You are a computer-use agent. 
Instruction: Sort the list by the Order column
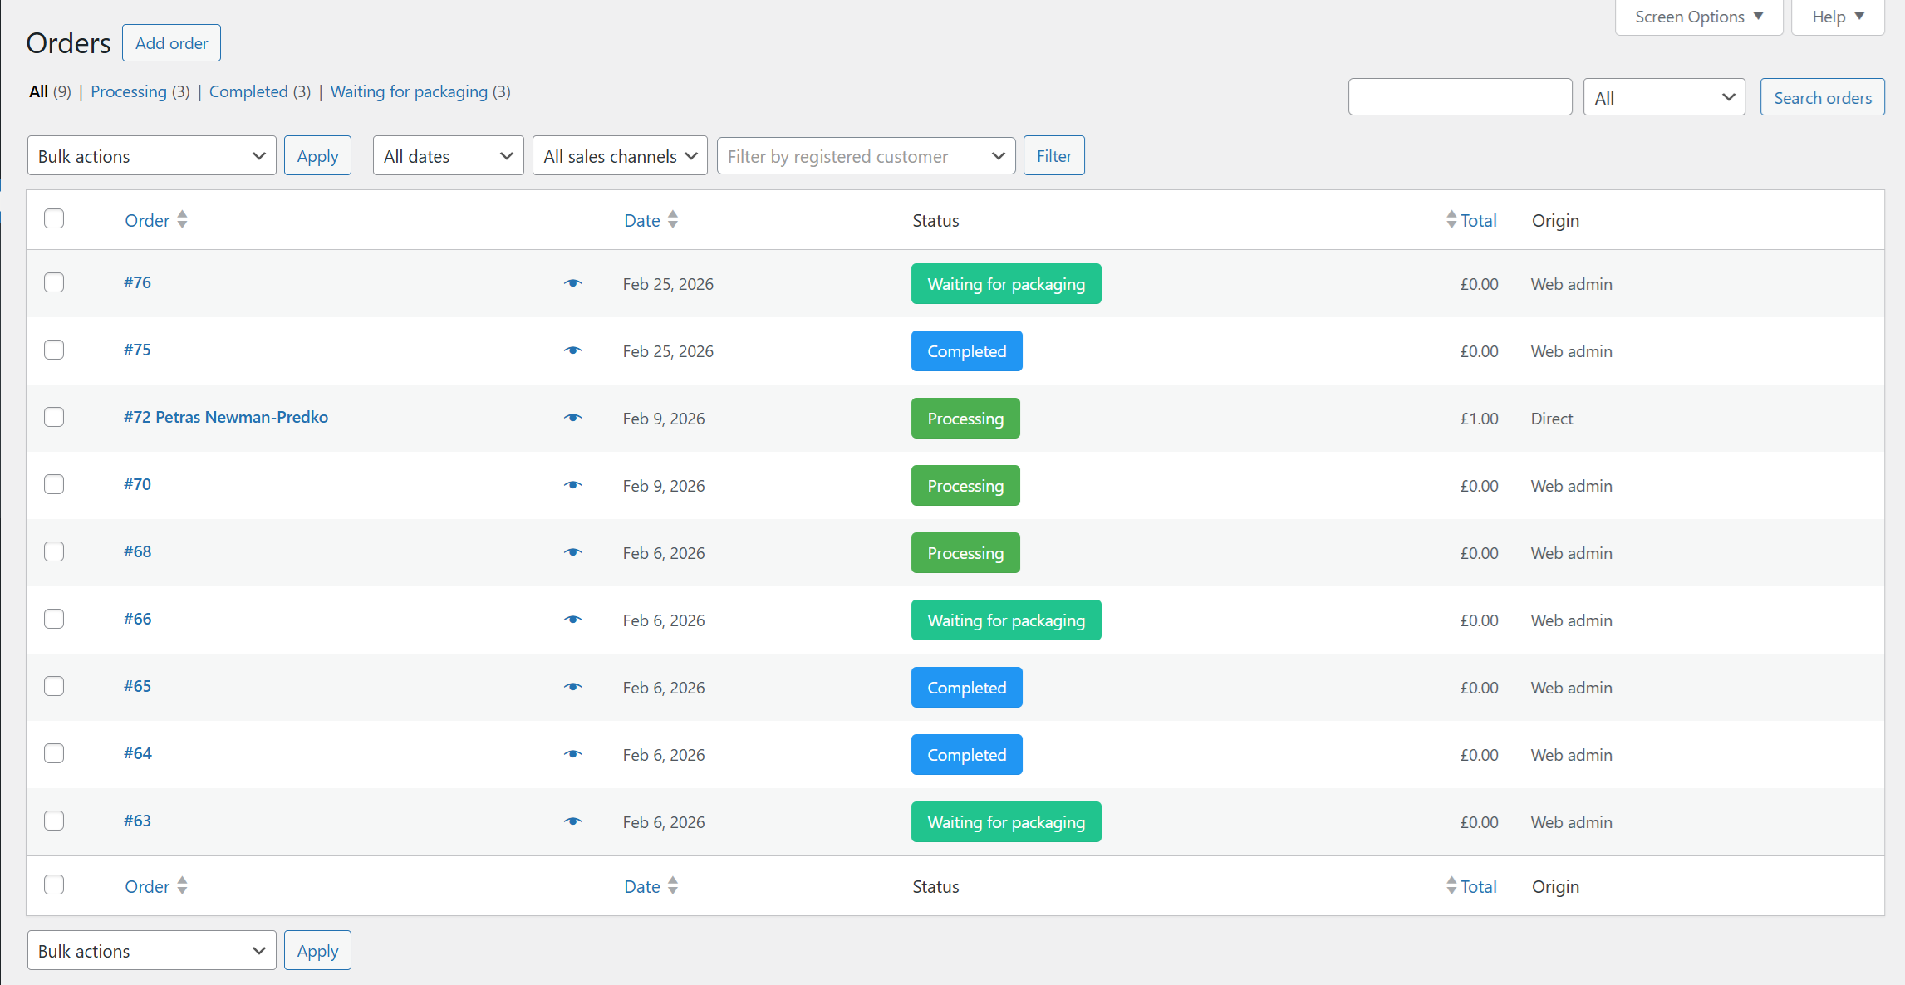147,220
